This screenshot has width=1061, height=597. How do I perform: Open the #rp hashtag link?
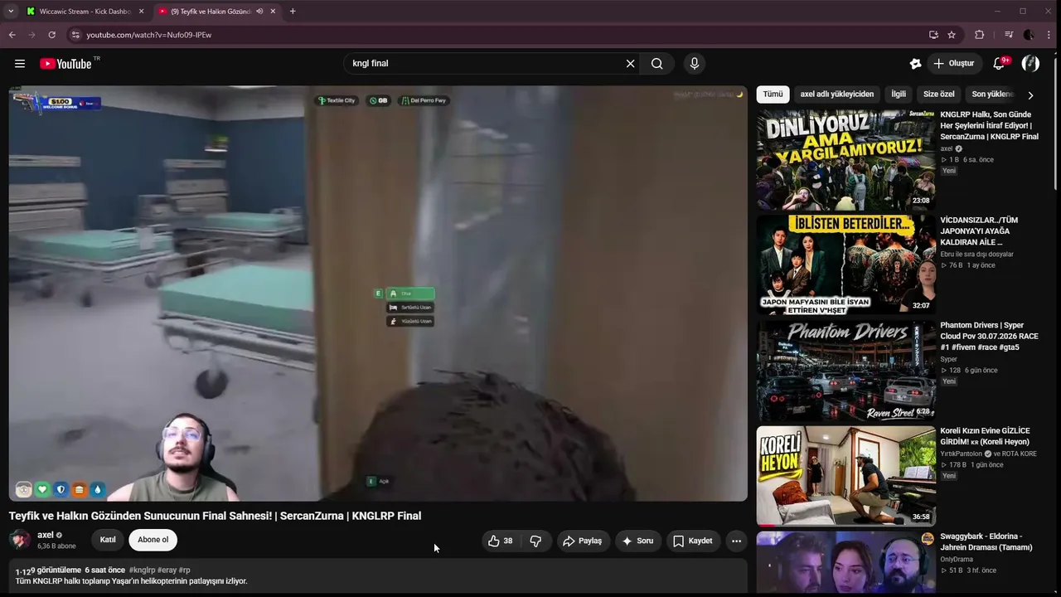(x=185, y=570)
